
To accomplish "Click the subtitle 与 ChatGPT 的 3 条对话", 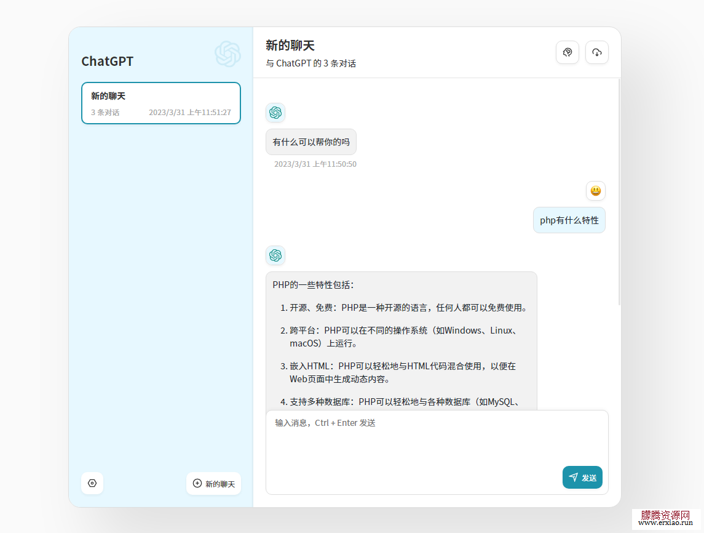I will [x=310, y=63].
